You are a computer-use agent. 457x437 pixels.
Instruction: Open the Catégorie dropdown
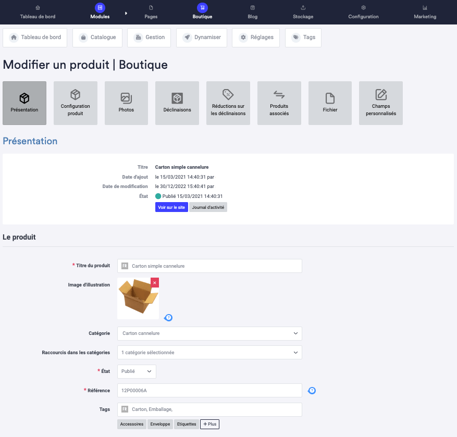[209, 333]
